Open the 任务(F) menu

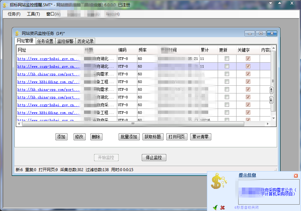point(14,14)
